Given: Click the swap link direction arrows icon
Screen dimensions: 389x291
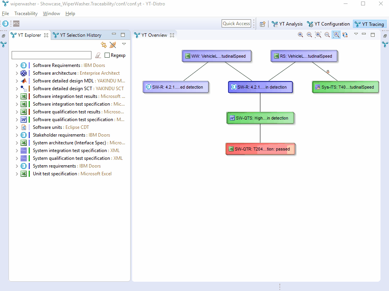Looking at the screenshot, I should 104,45.
